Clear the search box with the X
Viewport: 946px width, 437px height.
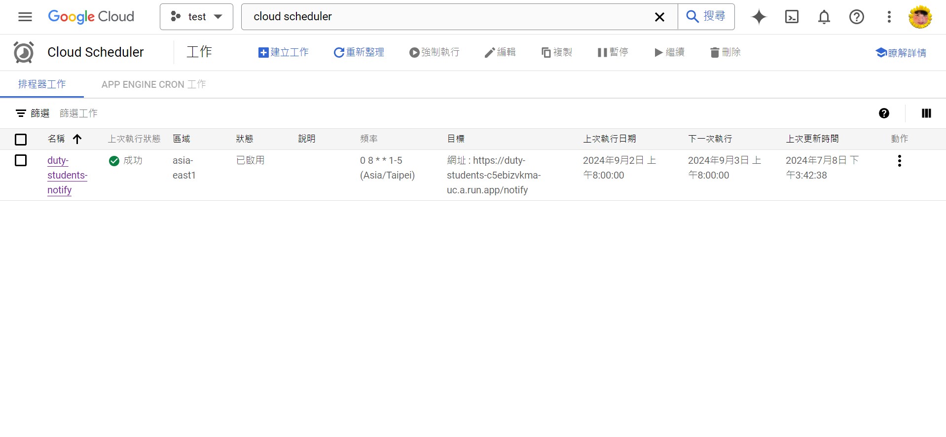(x=659, y=17)
